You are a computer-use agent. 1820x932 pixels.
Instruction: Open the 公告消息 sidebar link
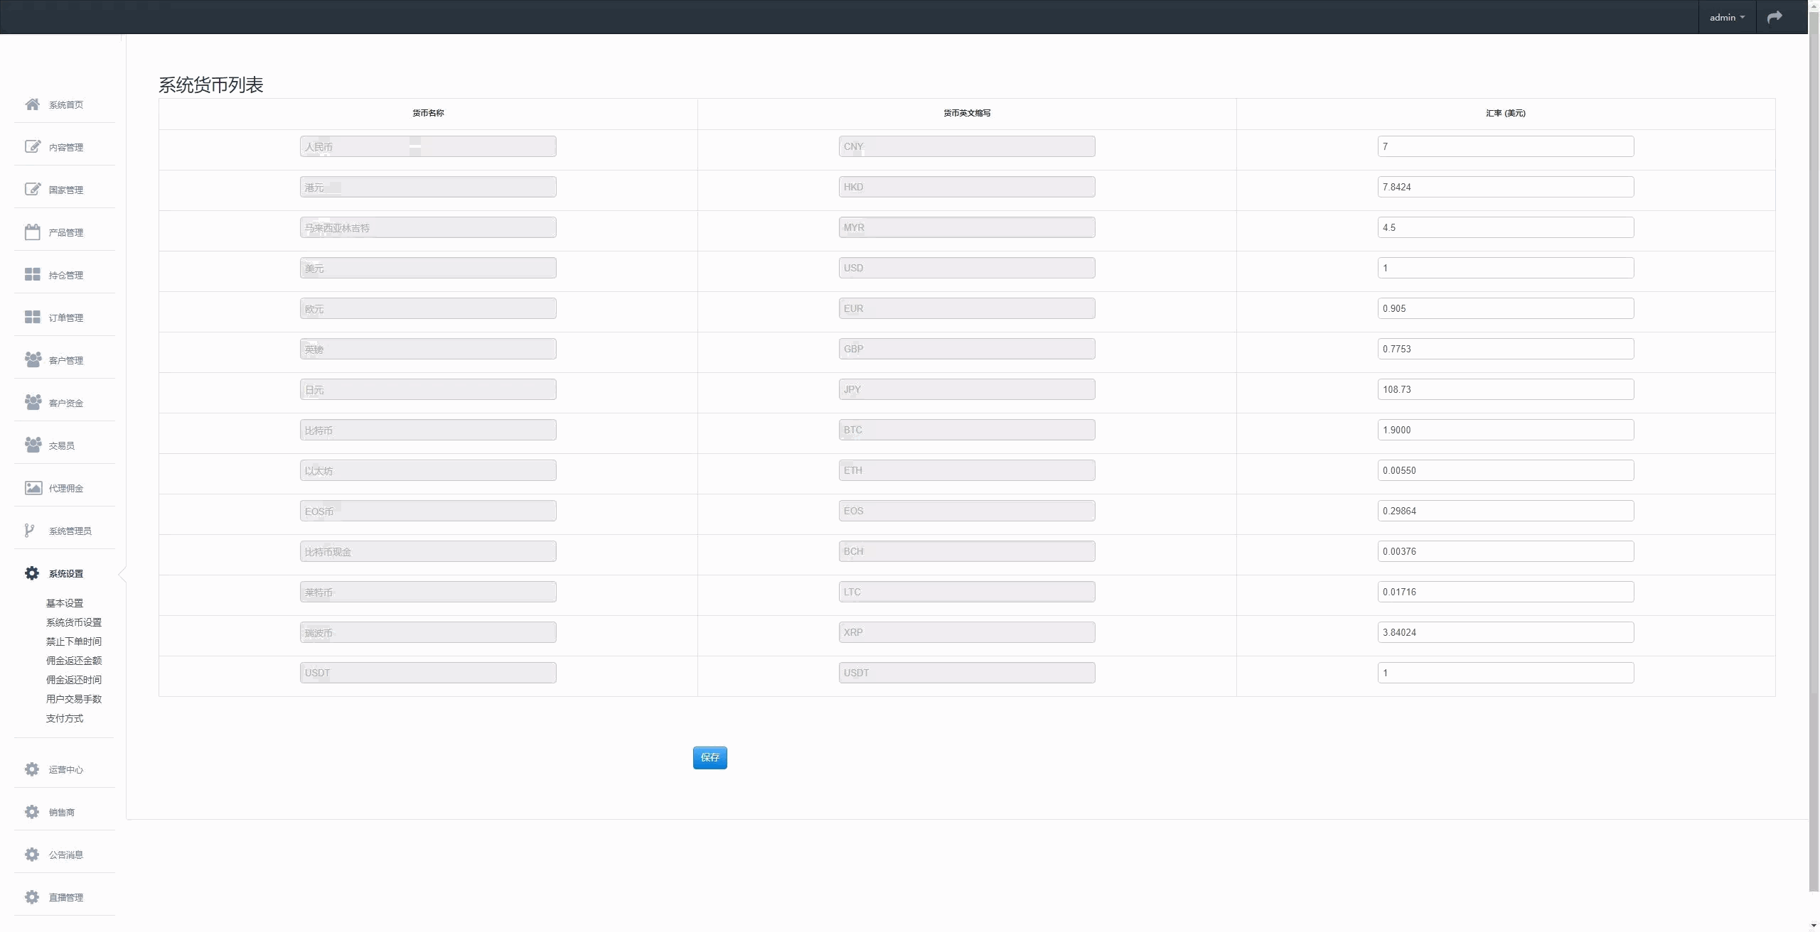click(x=65, y=855)
